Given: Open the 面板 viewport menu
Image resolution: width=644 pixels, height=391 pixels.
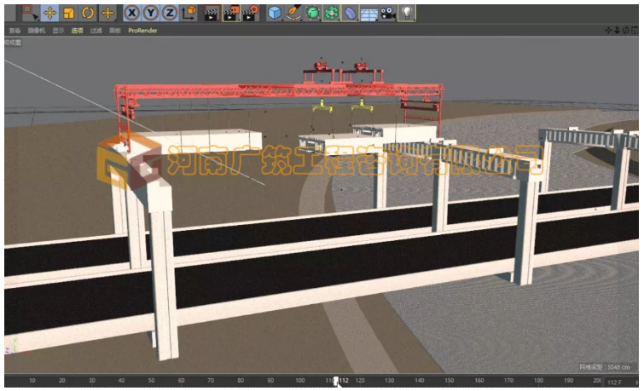Looking at the screenshot, I should 115,31.
